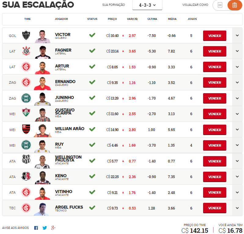Share lineup on Google Plus

[53, 228]
